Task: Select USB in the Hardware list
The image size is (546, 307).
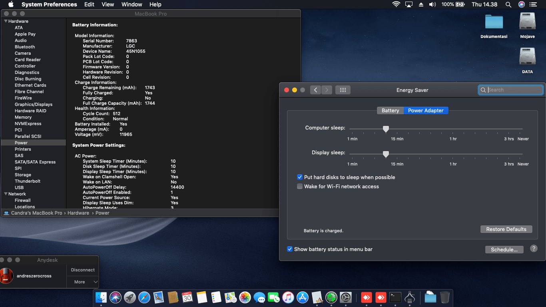Action: click(x=19, y=187)
